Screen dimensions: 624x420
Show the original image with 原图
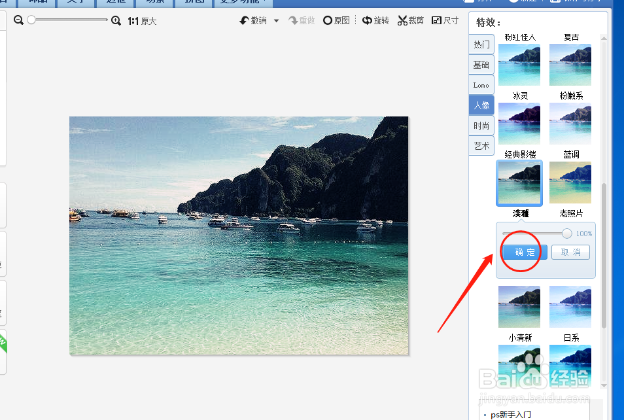tap(336, 20)
